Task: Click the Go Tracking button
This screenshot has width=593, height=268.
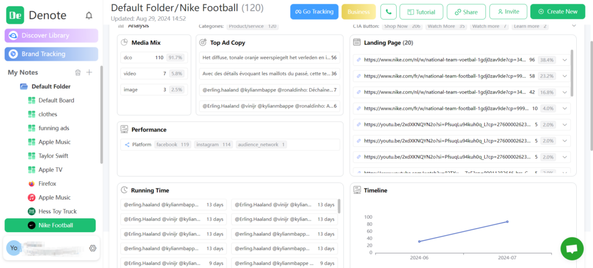Action: (x=314, y=12)
